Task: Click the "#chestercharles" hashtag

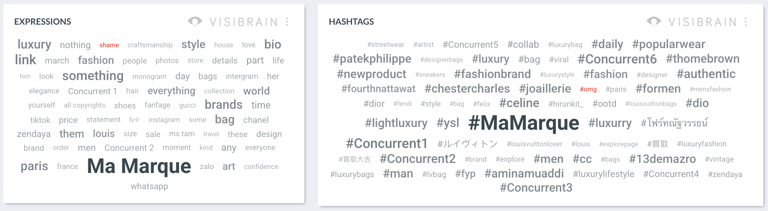Action: (x=467, y=89)
